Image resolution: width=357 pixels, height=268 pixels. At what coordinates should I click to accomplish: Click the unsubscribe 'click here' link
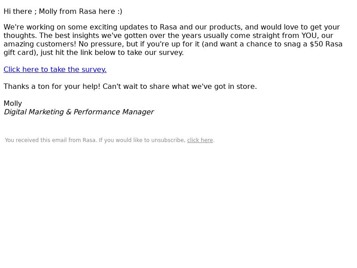[x=200, y=140]
